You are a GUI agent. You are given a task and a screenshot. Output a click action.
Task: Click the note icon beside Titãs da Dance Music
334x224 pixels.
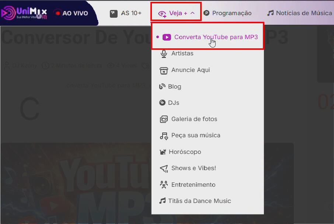pos(163,201)
